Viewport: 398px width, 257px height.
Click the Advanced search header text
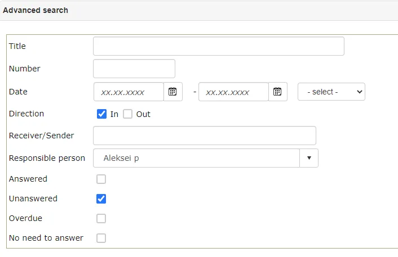(36, 10)
